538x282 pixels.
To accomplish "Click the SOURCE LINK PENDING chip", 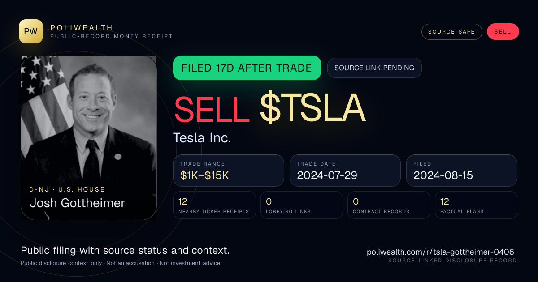I will tap(374, 68).
